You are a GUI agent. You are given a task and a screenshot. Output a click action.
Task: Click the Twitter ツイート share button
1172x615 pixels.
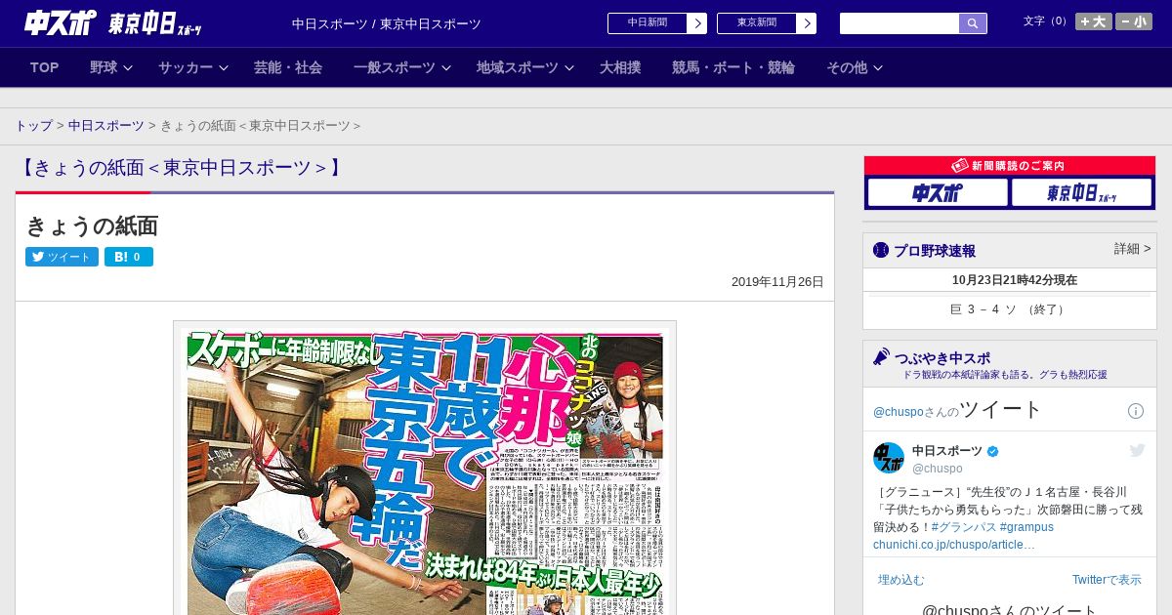(x=62, y=257)
